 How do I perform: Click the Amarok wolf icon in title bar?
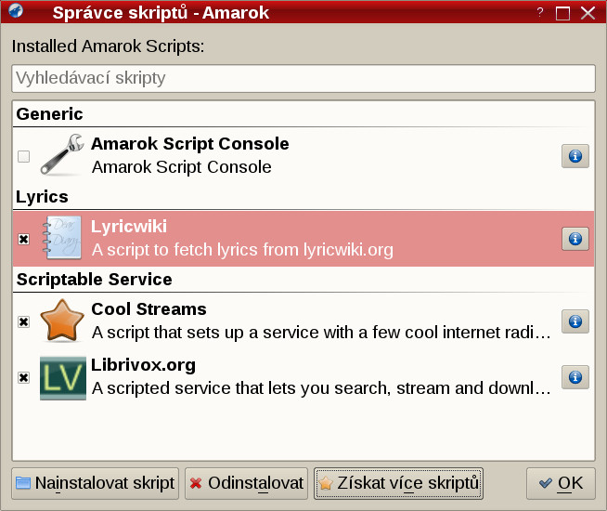pyautogui.click(x=16, y=11)
